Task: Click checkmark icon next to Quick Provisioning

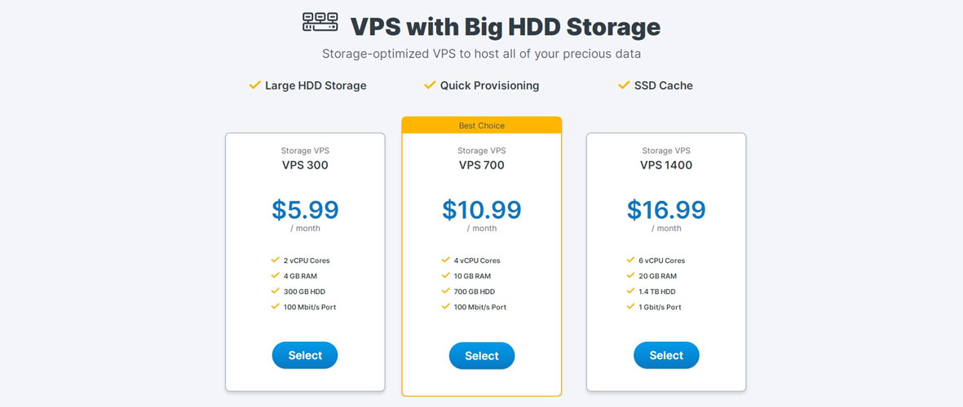Action: pos(430,85)
